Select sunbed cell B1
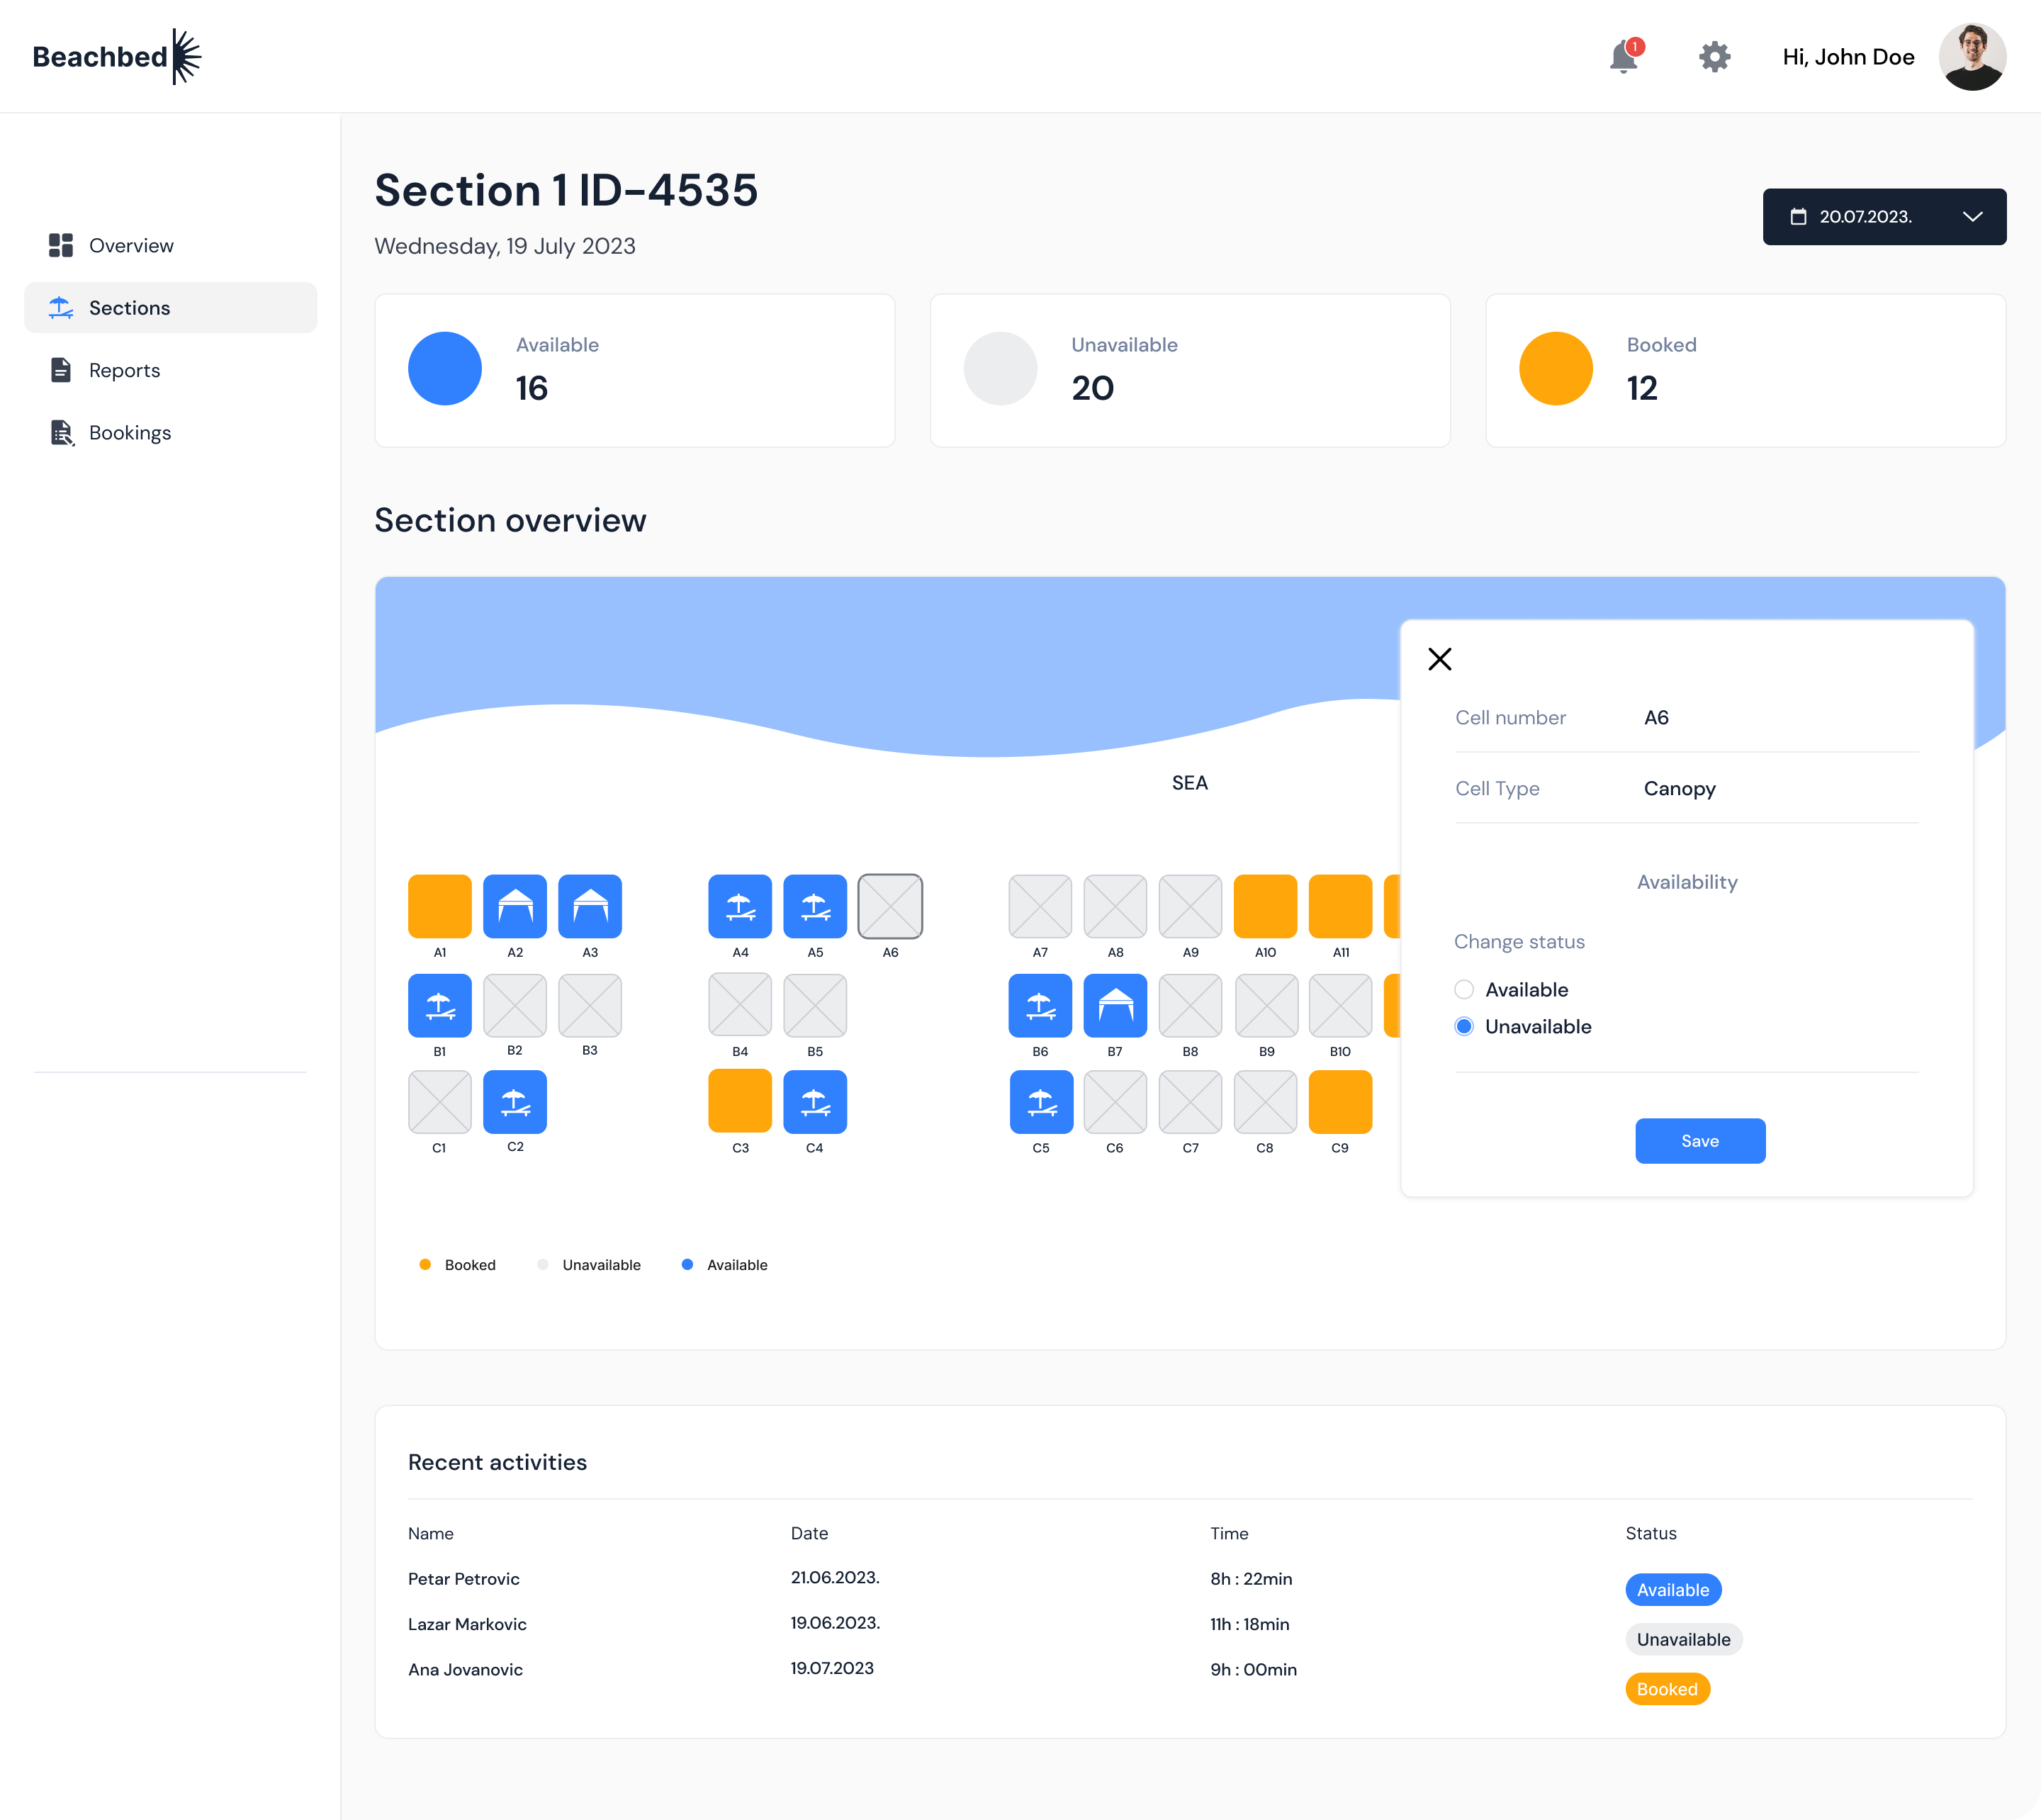The image size is (2041, 1820). tap(440, 1005)
